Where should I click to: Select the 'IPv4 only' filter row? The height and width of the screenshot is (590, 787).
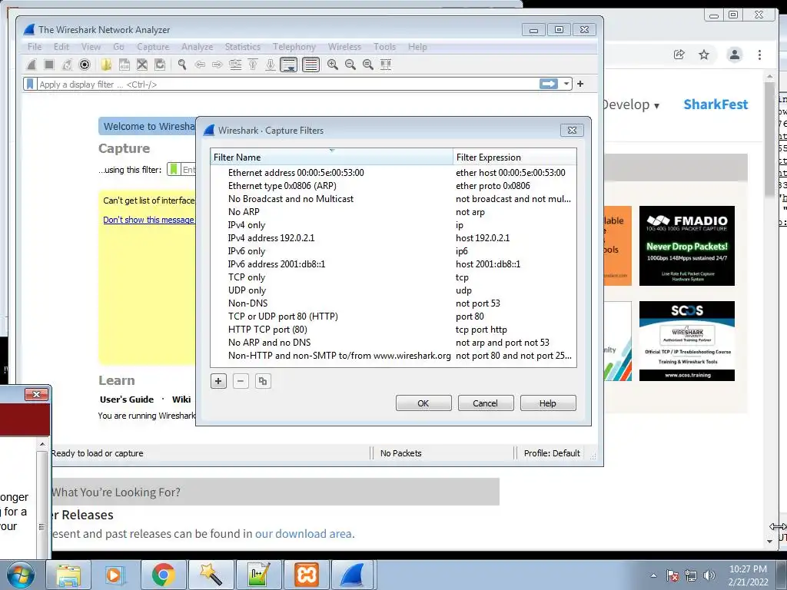click(x=393, y=225)
